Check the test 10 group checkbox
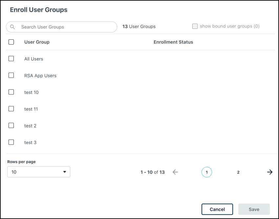The width and height of the screenshot is (279, 219). [x=11, y=92]
